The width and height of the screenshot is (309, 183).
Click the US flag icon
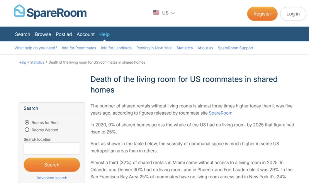coord(156,13)
